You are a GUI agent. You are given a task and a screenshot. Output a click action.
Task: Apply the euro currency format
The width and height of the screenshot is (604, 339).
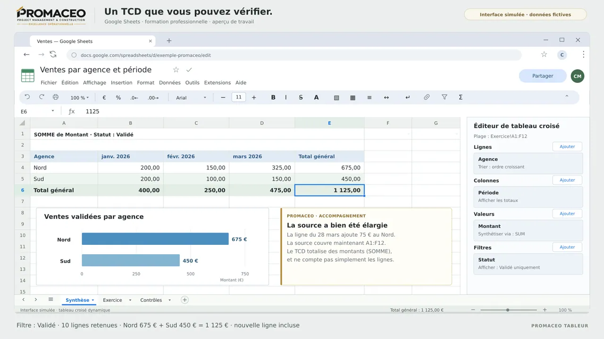point(104,97)
